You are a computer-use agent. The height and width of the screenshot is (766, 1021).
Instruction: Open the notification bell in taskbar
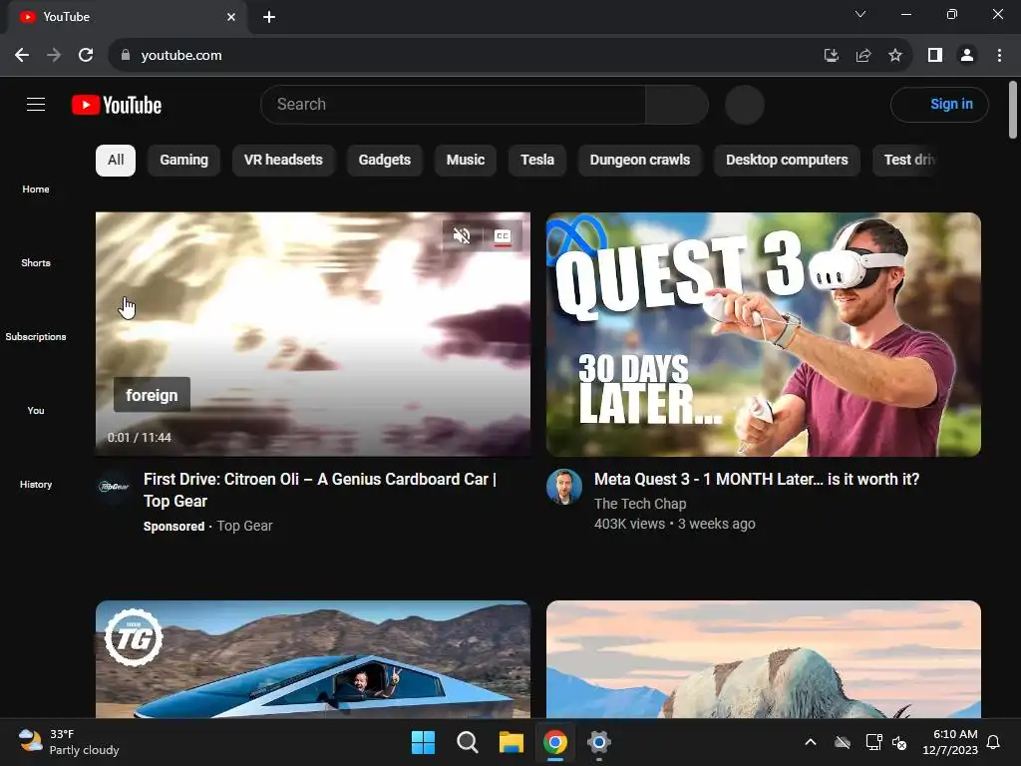tap(994, 742)
